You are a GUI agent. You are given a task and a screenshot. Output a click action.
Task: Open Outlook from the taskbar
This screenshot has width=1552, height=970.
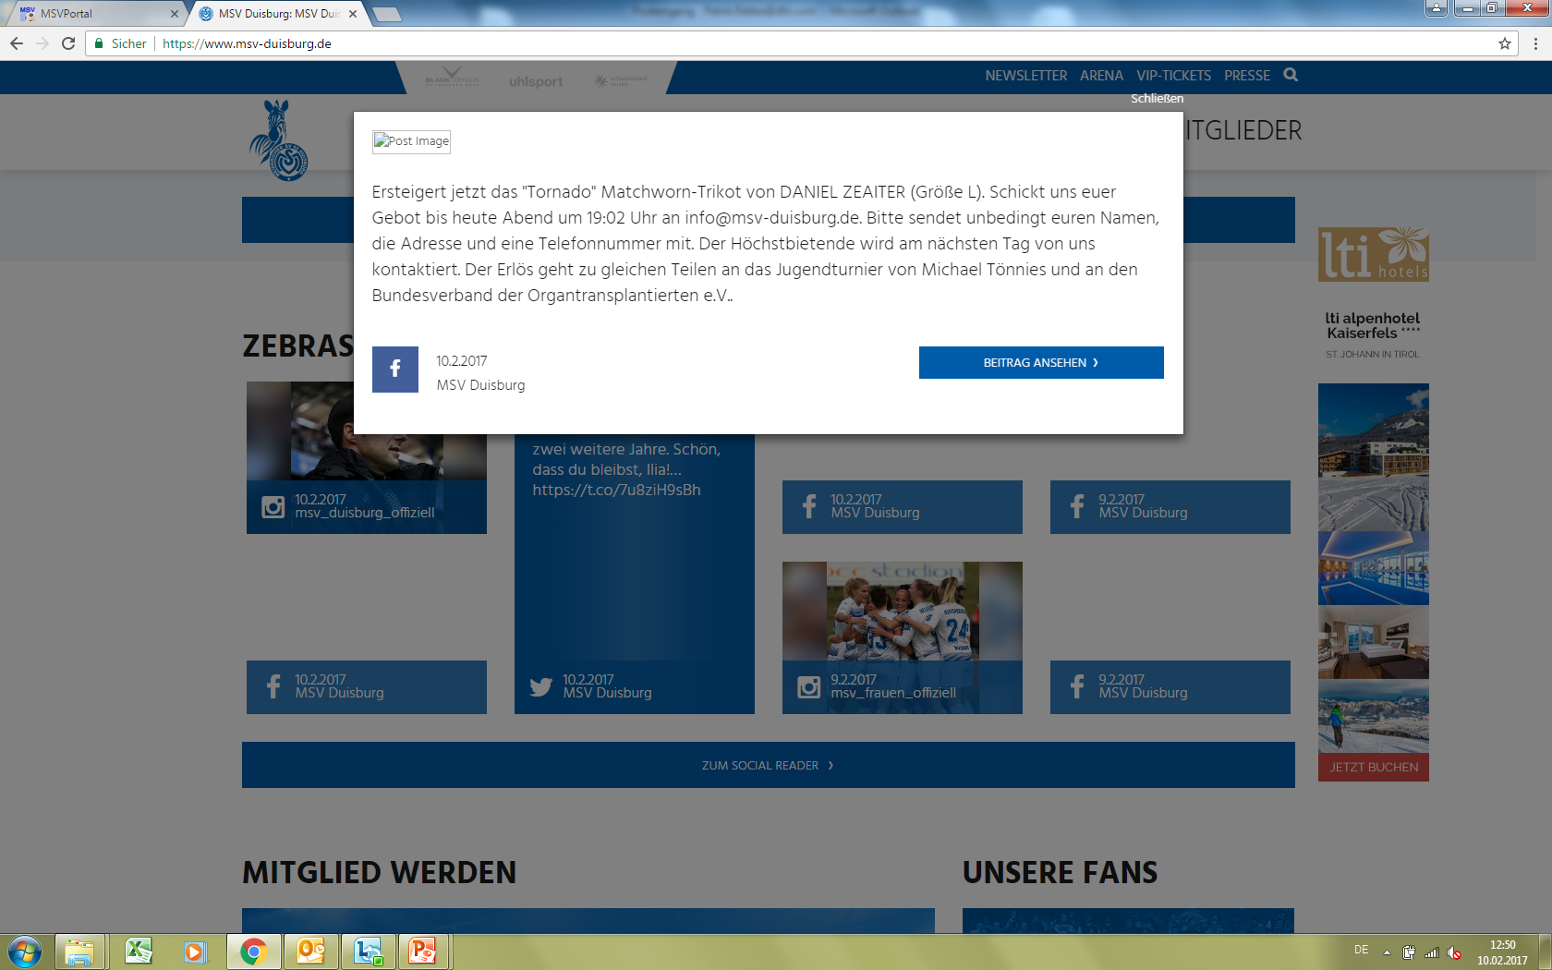tap(310, 952)
